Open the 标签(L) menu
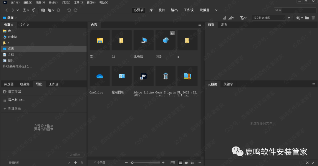This screenshot has width=318, height=166. point(66,3)
